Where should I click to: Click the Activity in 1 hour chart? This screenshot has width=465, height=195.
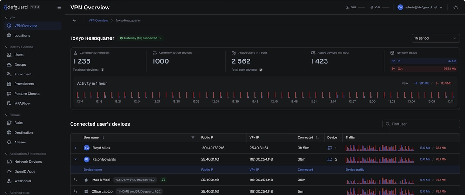[265, 95]
